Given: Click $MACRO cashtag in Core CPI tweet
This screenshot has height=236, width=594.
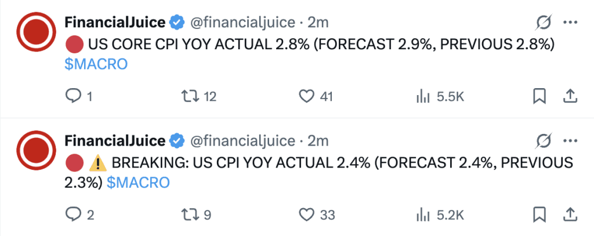Looking at the screenshot, I should (96, 65).
